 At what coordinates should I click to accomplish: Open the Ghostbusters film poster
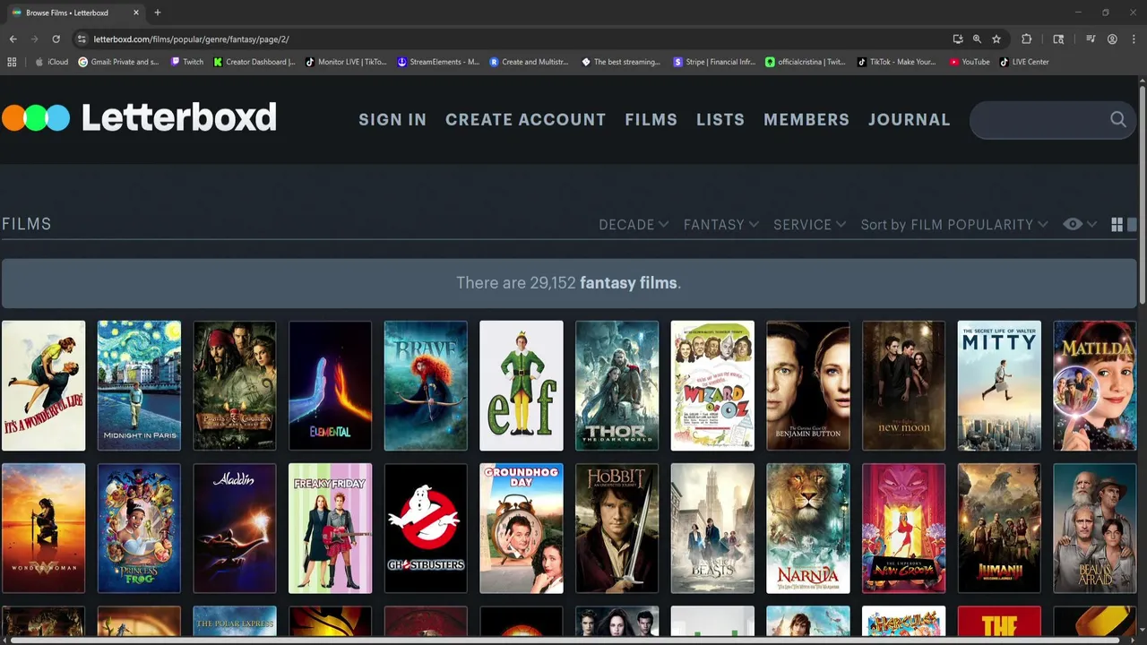426,529
